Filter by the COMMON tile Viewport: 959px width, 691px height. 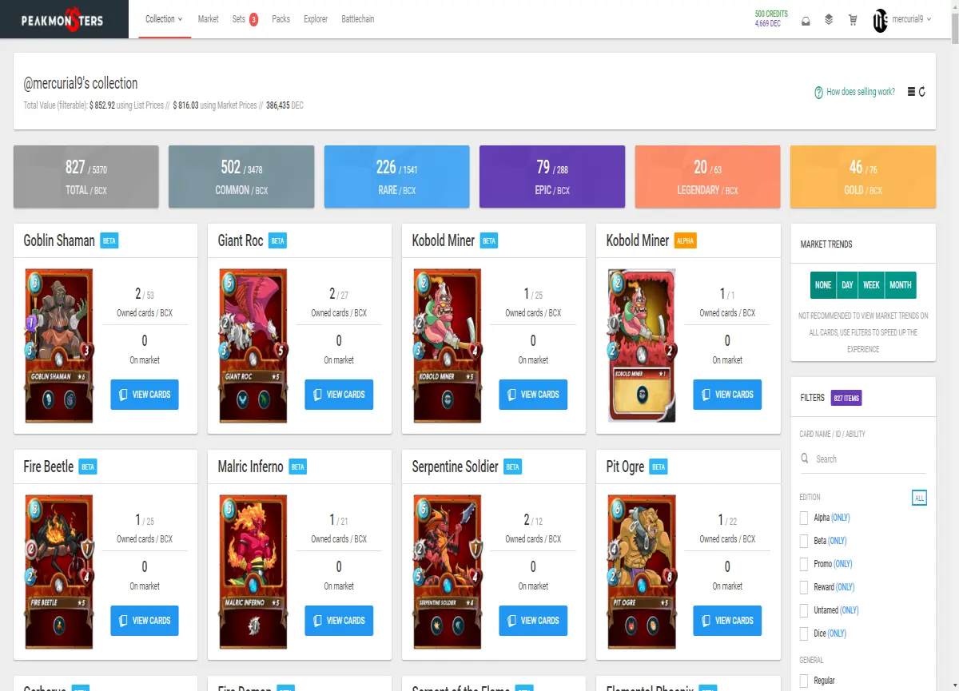(x=241, y=177)
